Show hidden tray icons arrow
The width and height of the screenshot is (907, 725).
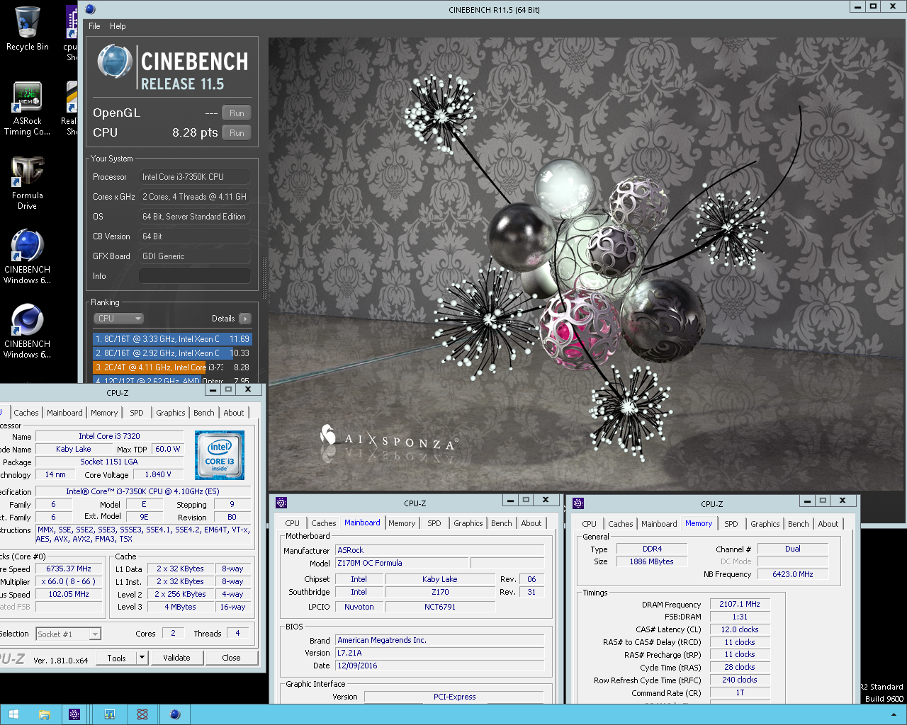893,715
